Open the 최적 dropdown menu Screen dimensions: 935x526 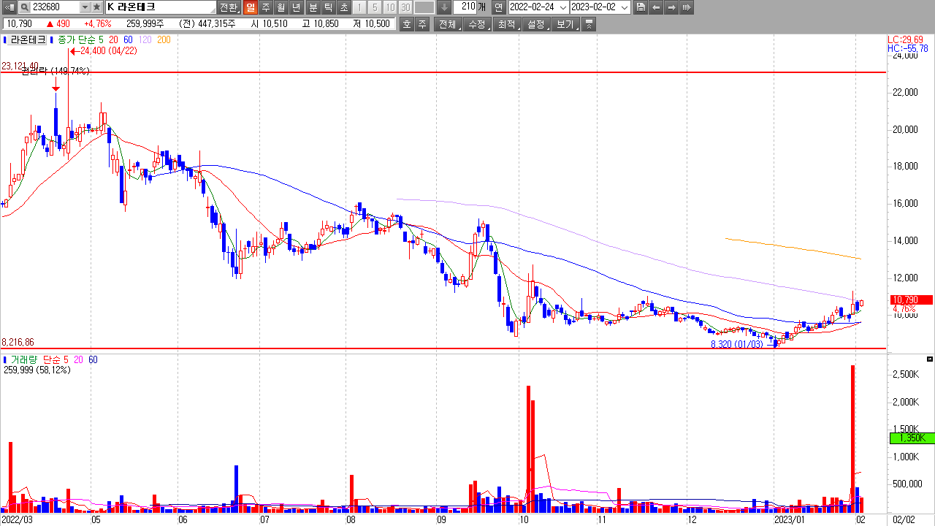(x=506, y=24)
